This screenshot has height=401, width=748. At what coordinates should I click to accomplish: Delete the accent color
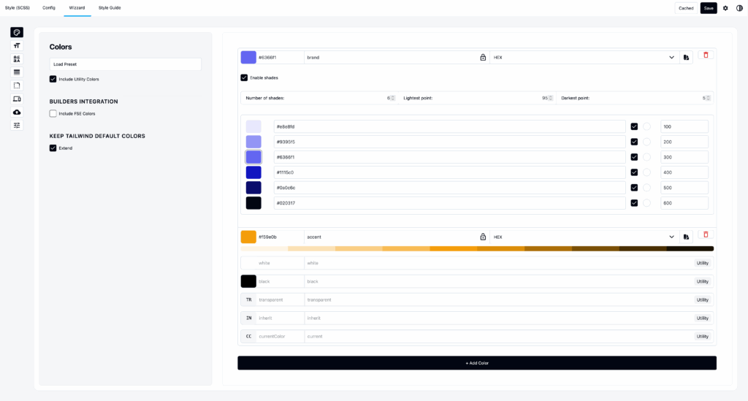tap(706, 234)
